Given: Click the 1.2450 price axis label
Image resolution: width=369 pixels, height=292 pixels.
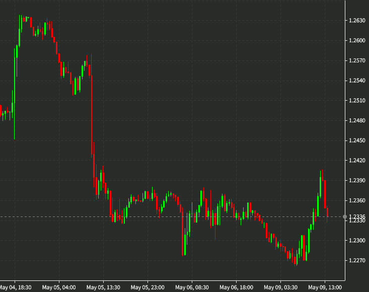Looking at the screenshot, I should click(357, 140).
